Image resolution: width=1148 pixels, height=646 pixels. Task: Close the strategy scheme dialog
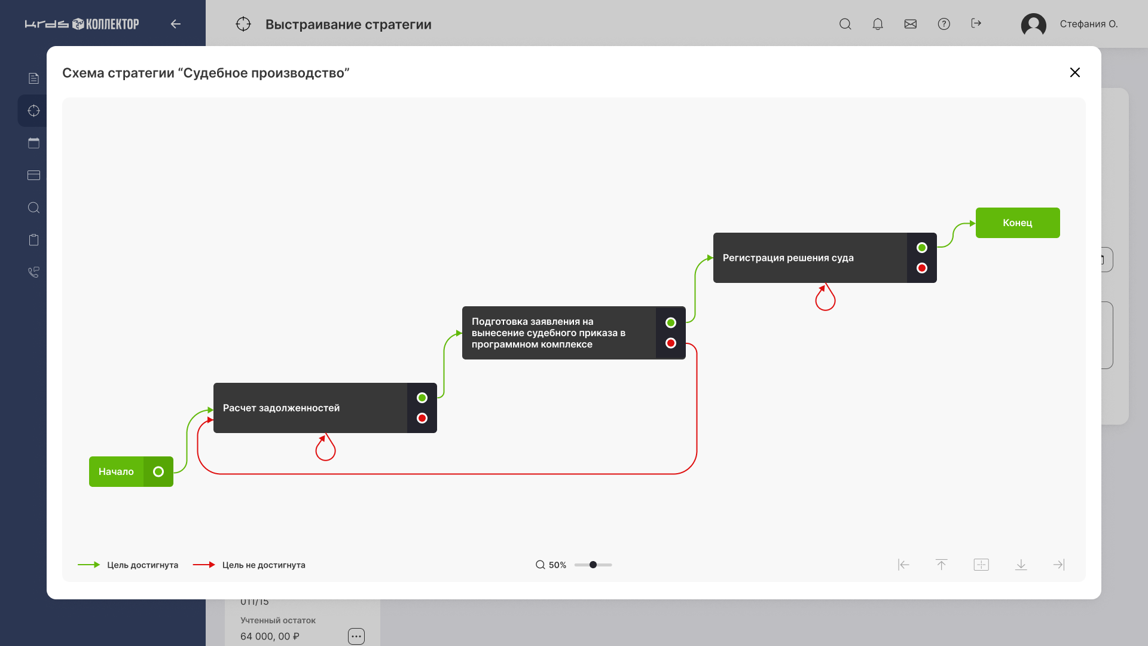pos(1074,72)
